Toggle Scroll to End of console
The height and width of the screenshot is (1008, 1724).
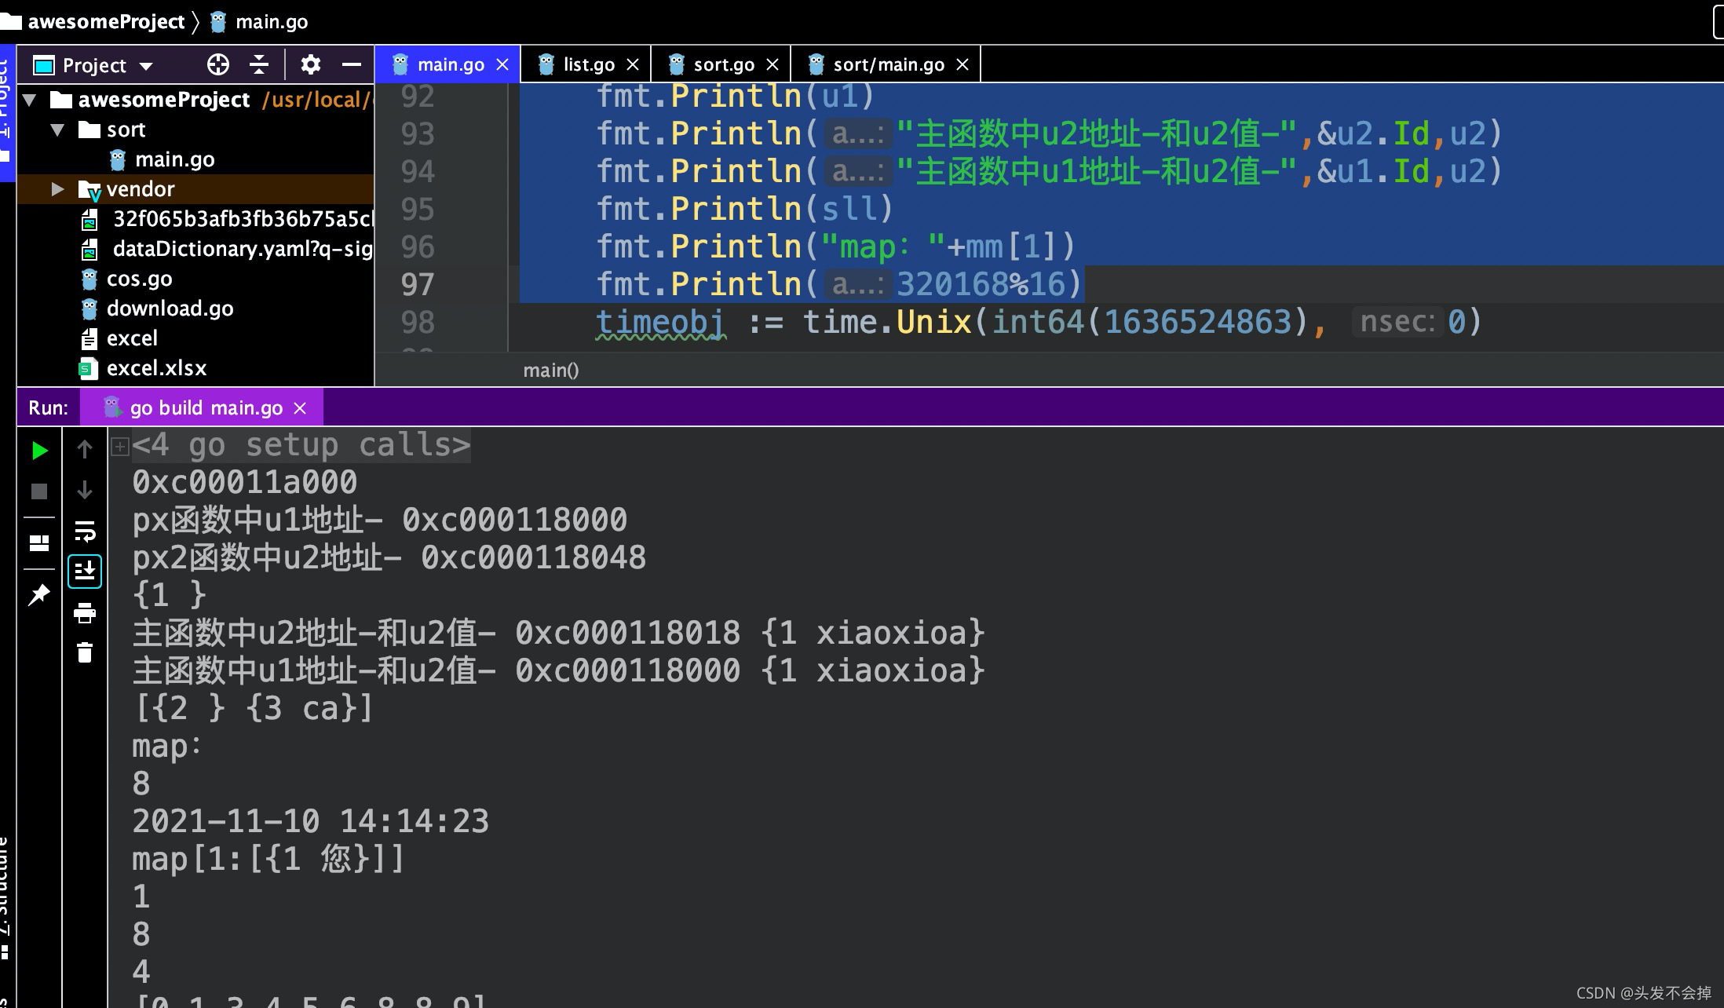point(85,572)
